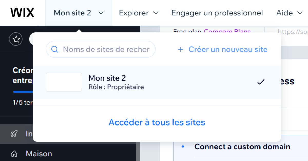Open Connect a custom domain step
Image resolution: width=308 pixels, height=161 pixels.
(242, 147)
